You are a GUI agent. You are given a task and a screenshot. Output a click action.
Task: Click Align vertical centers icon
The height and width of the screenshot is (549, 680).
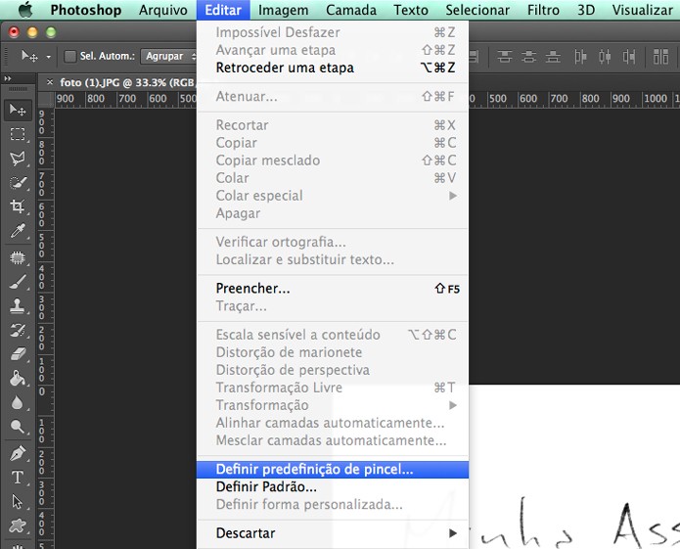pyautogui.click(x=528, y=57)
